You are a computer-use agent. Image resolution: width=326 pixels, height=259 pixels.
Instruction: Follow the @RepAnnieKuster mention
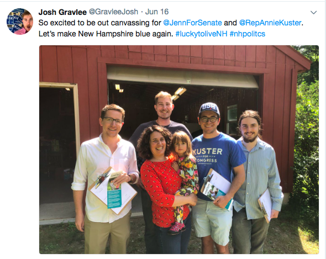[270, 23]
